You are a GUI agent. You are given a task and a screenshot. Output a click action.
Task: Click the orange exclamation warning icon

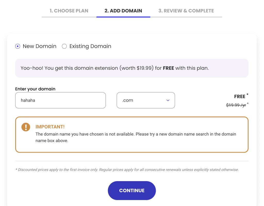(26, 127)
